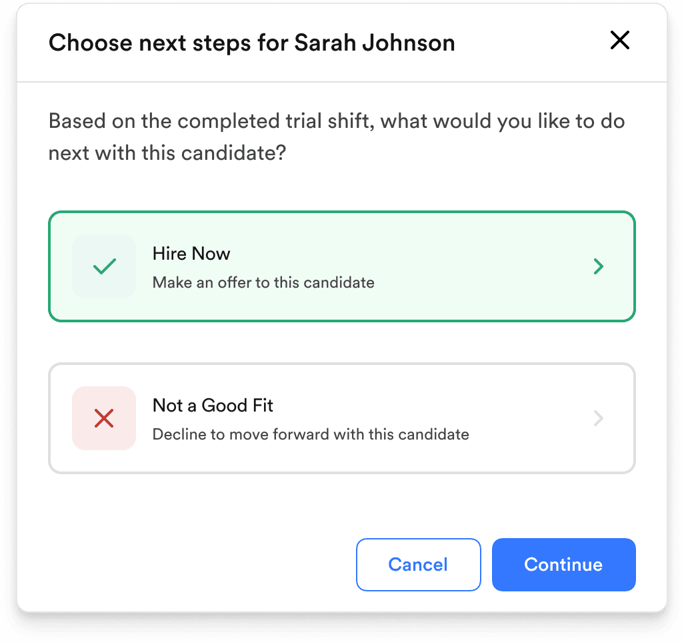684x642 pixels.
Task: Click the gray forward chevron beside Not a Good Fit
Action: click(598, 418)
